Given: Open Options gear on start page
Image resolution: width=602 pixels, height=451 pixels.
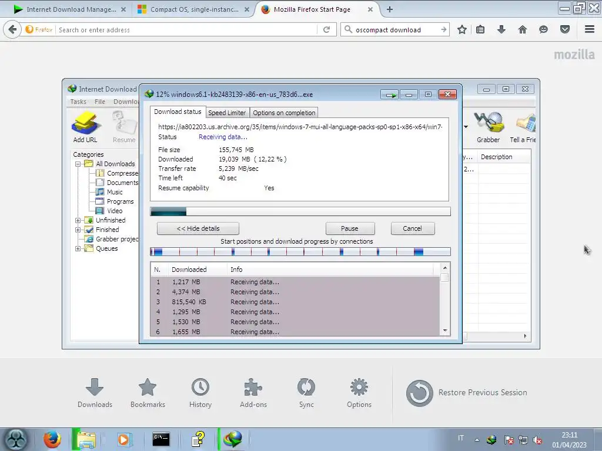Looking at the screenshot, I should (x=359, y=393).
